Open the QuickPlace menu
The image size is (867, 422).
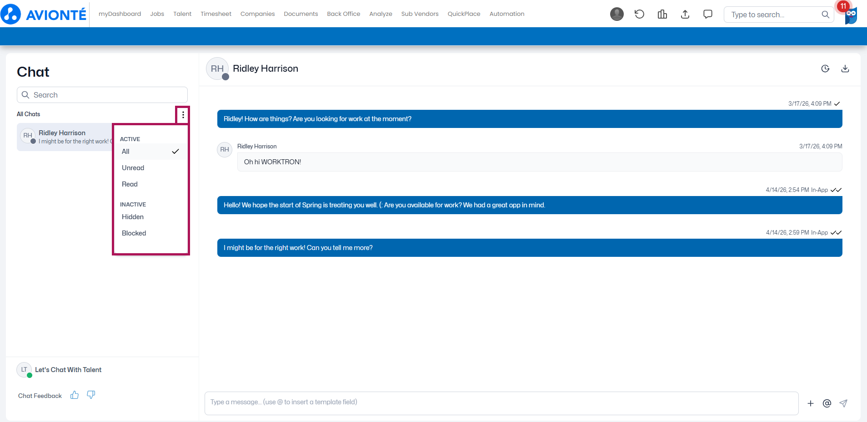[464, 14]
